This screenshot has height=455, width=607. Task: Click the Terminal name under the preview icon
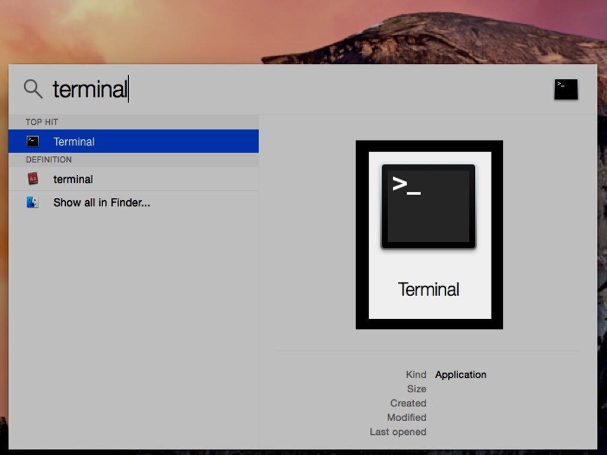click(428, 289)
